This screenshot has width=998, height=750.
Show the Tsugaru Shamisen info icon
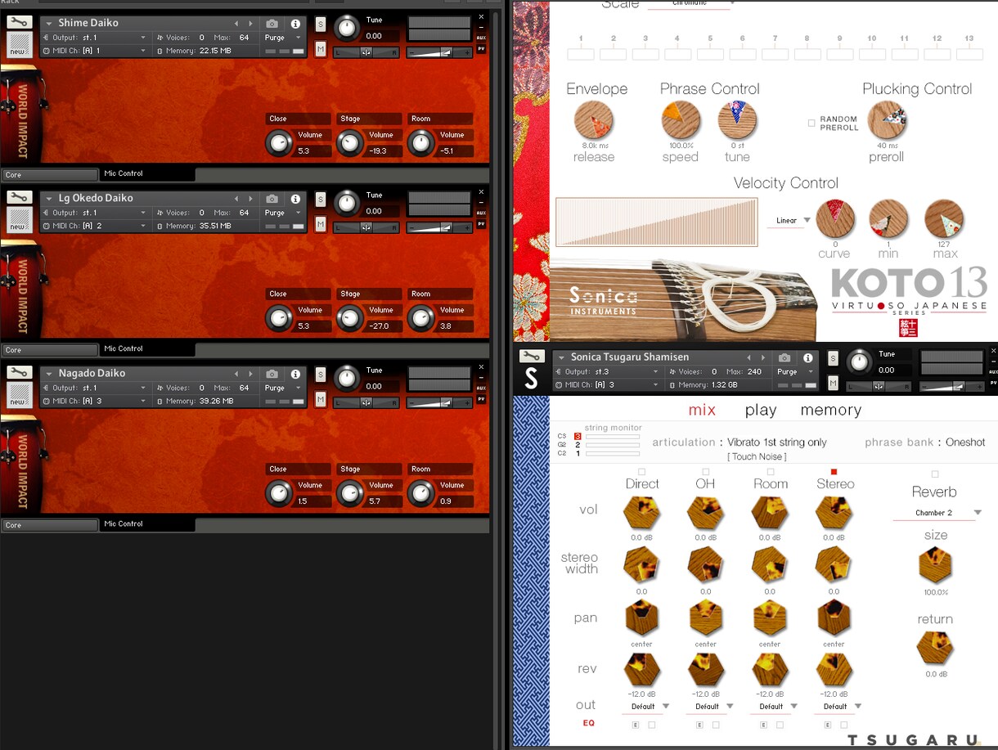click(x=807, y=358)
